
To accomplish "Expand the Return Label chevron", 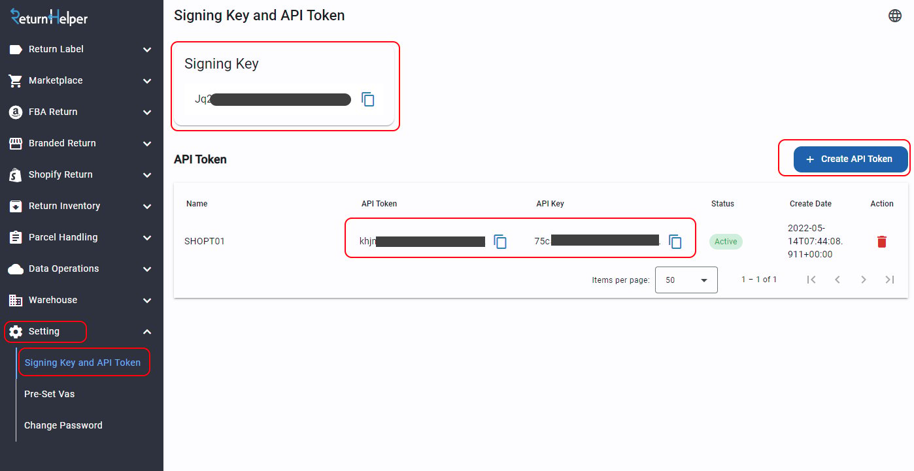I will pos(147,50).
